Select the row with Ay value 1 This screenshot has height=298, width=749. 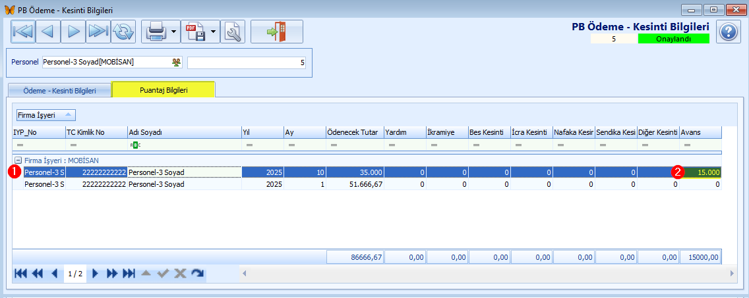pos(305,185)
